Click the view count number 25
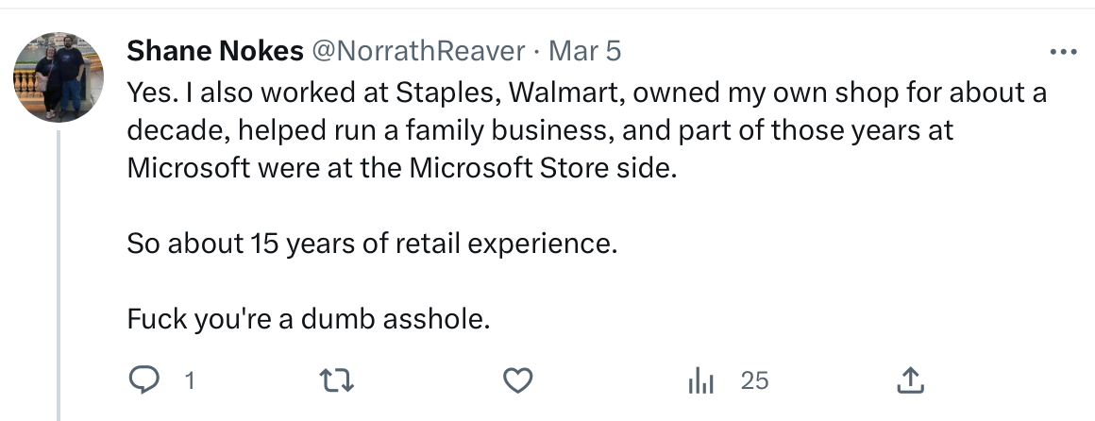 point(754,381)
